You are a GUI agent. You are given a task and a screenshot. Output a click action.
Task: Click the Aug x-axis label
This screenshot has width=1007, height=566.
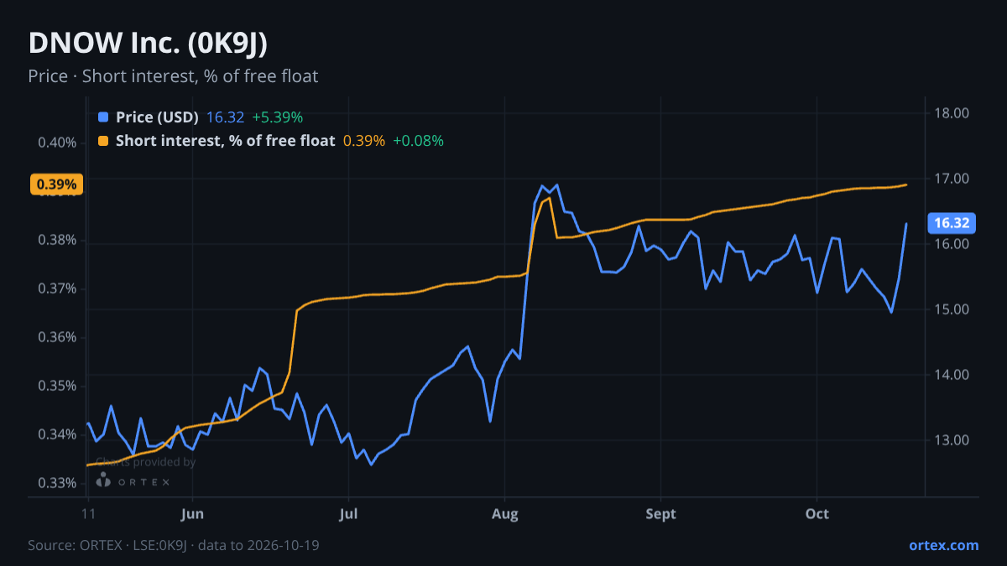(x=504, y=514)
